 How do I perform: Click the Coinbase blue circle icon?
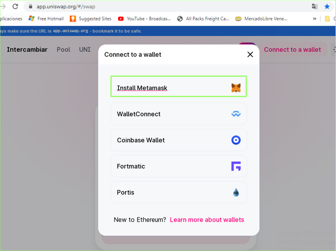(236, 140)
